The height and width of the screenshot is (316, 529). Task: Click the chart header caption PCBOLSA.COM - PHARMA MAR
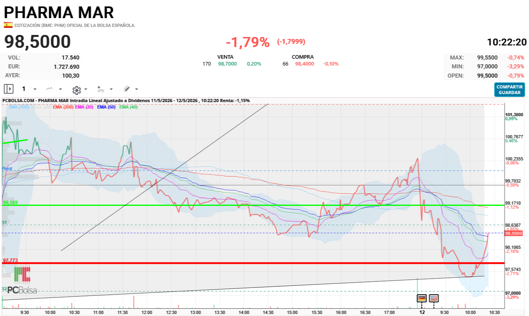point(36,100)
